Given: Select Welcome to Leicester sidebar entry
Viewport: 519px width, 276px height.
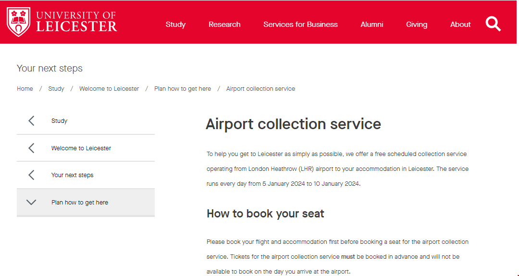Looking at the screenshot, I should (x=81, y=148).
